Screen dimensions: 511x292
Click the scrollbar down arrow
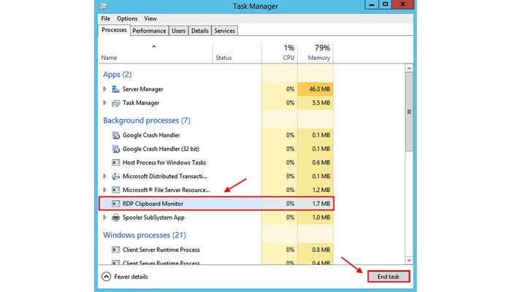pyautogui.click(x=409, y=260)
